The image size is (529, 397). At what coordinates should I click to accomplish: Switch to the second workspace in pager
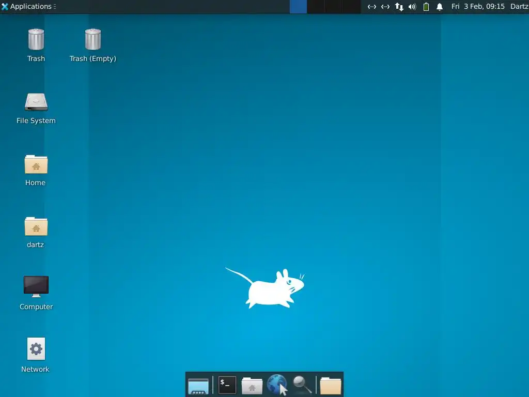[x=316, y=6]
